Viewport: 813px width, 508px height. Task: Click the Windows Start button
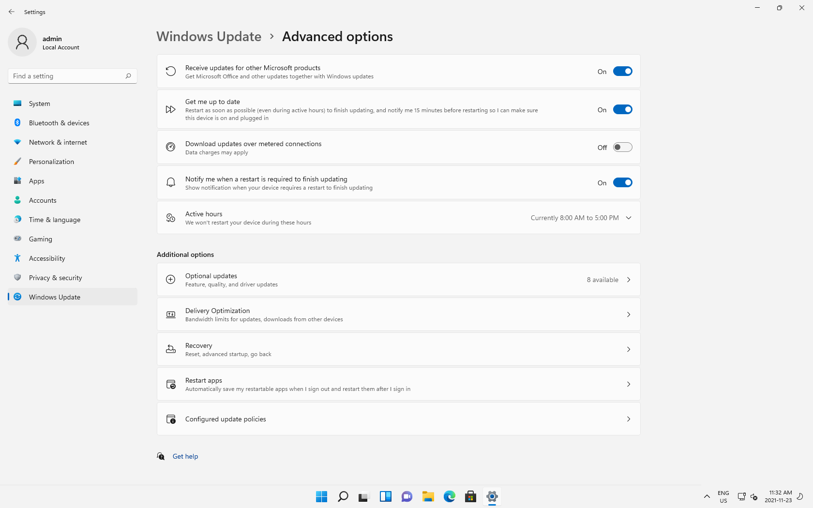(x=321, y=496)
